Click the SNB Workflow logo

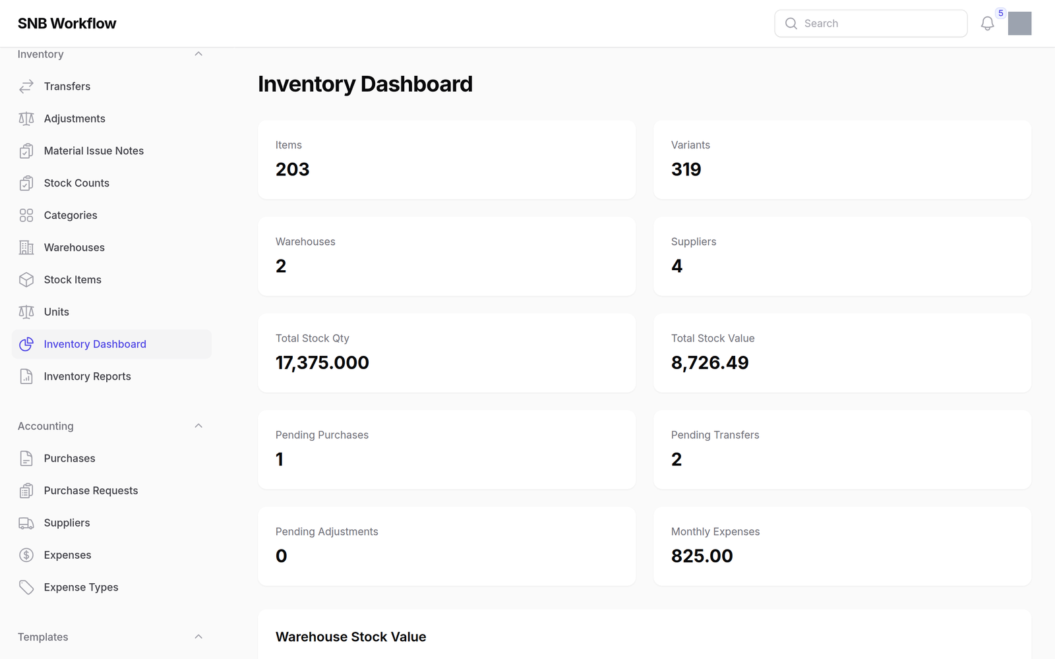point(67,24)
